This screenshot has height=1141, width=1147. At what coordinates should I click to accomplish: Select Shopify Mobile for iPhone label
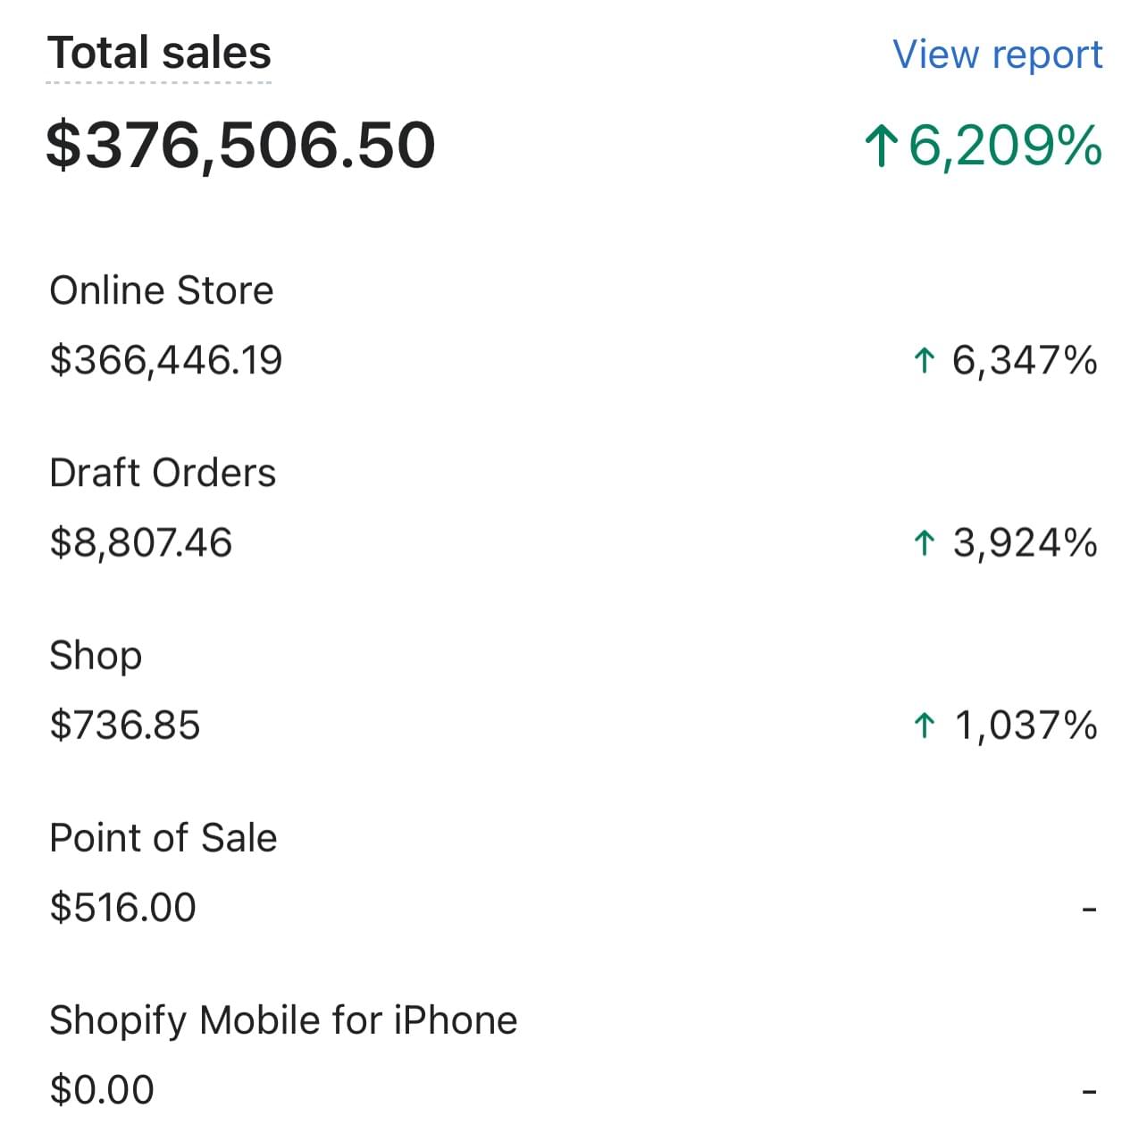tap(283, 1020)
